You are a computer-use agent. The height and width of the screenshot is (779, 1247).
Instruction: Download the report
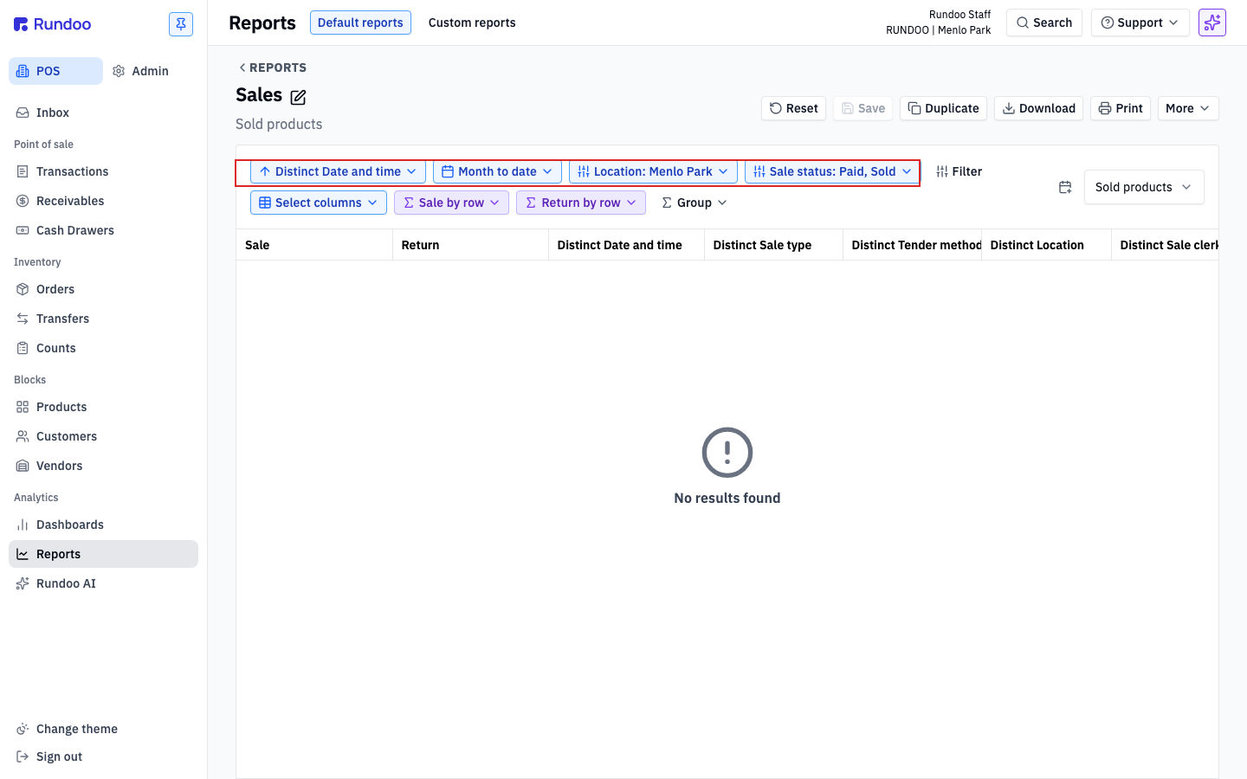coord(1038,108)
